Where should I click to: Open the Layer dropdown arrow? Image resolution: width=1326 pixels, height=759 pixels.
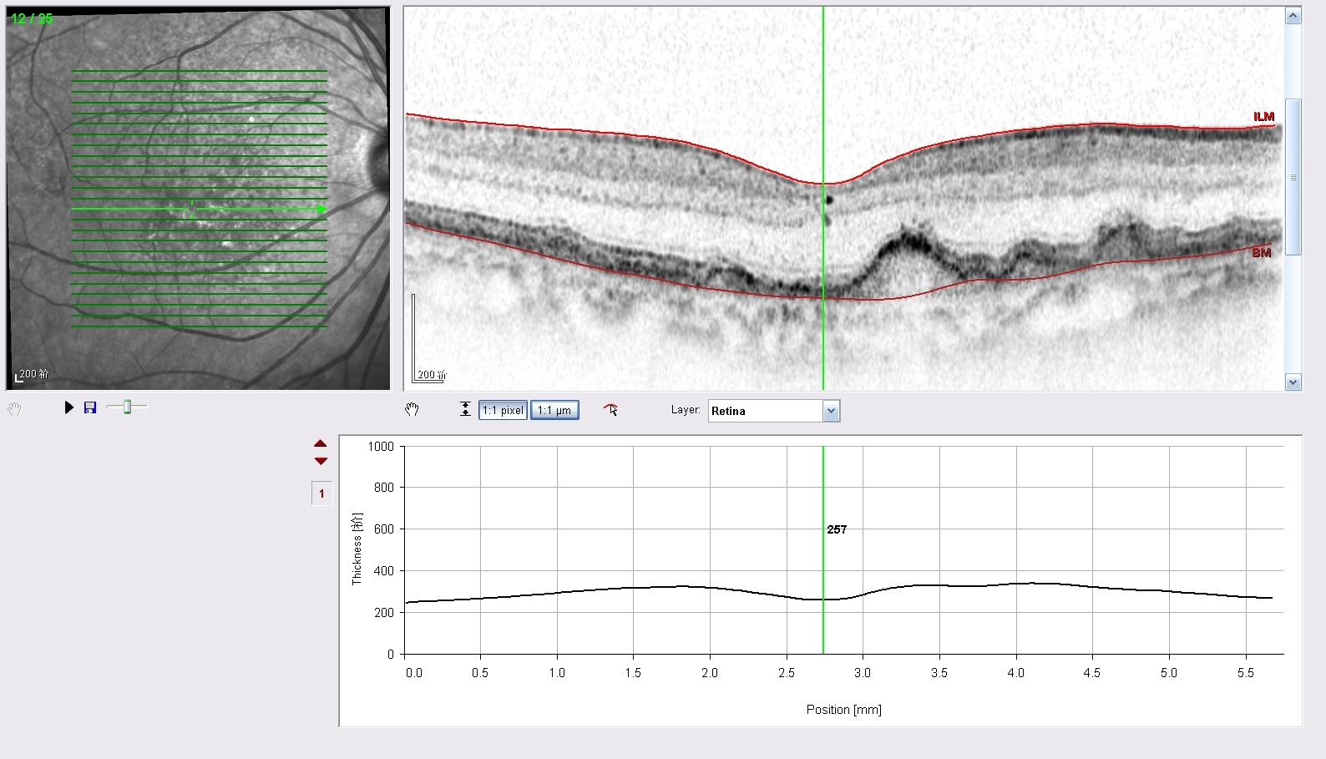831,411
